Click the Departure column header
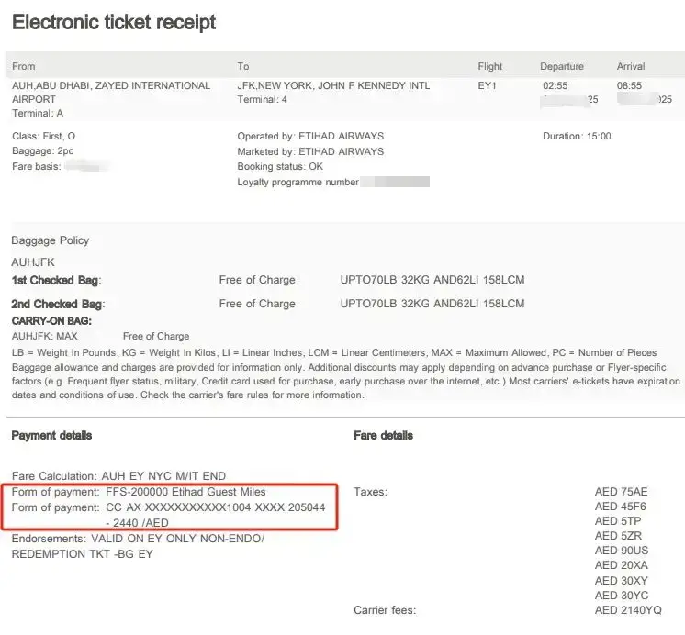 tap(561, 66)
